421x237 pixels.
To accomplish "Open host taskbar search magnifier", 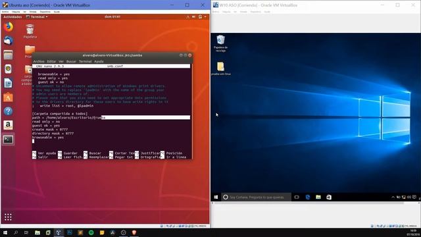I will 16,232.
